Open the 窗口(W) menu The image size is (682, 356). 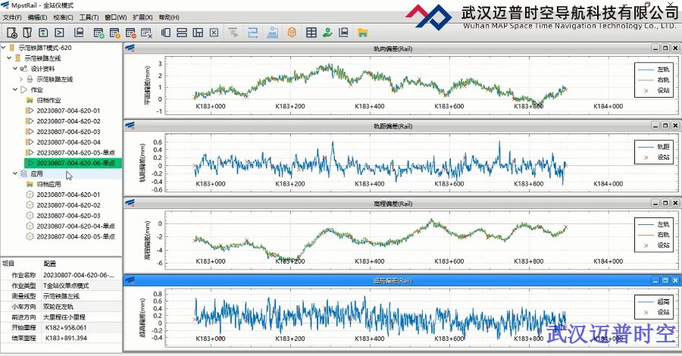(116, 17)
